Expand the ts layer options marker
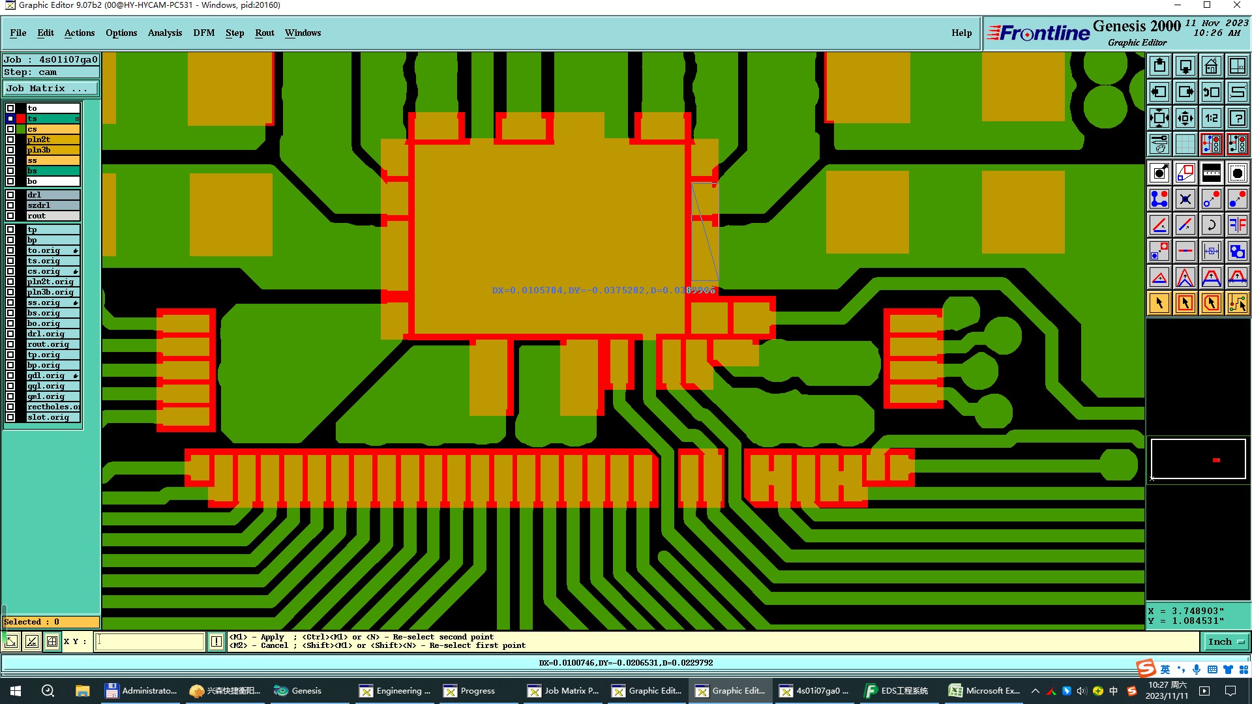 (77, 119)
